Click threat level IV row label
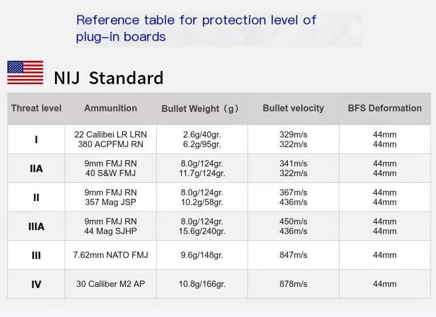This screenshot has width=436, height=317. (36, 285)
